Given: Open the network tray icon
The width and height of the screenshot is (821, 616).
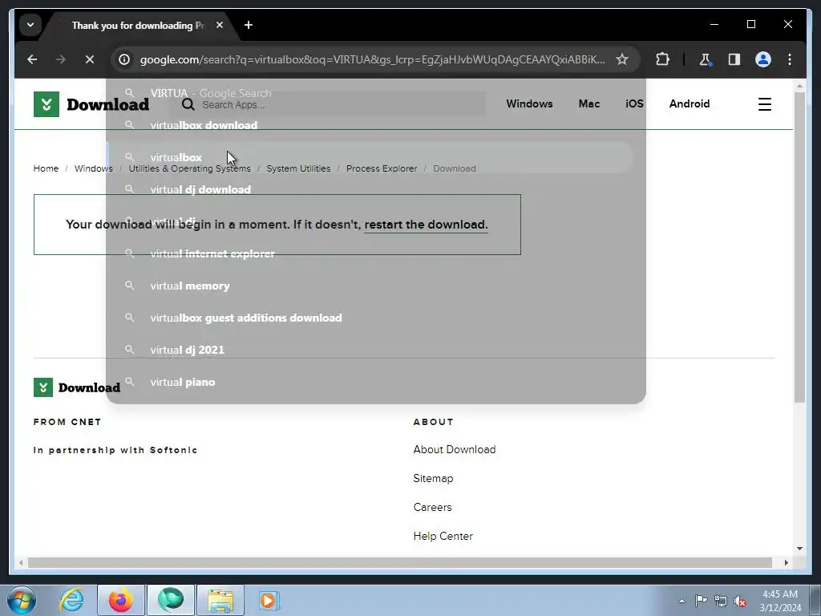Looking at the screenshot, I should [721, 601].
